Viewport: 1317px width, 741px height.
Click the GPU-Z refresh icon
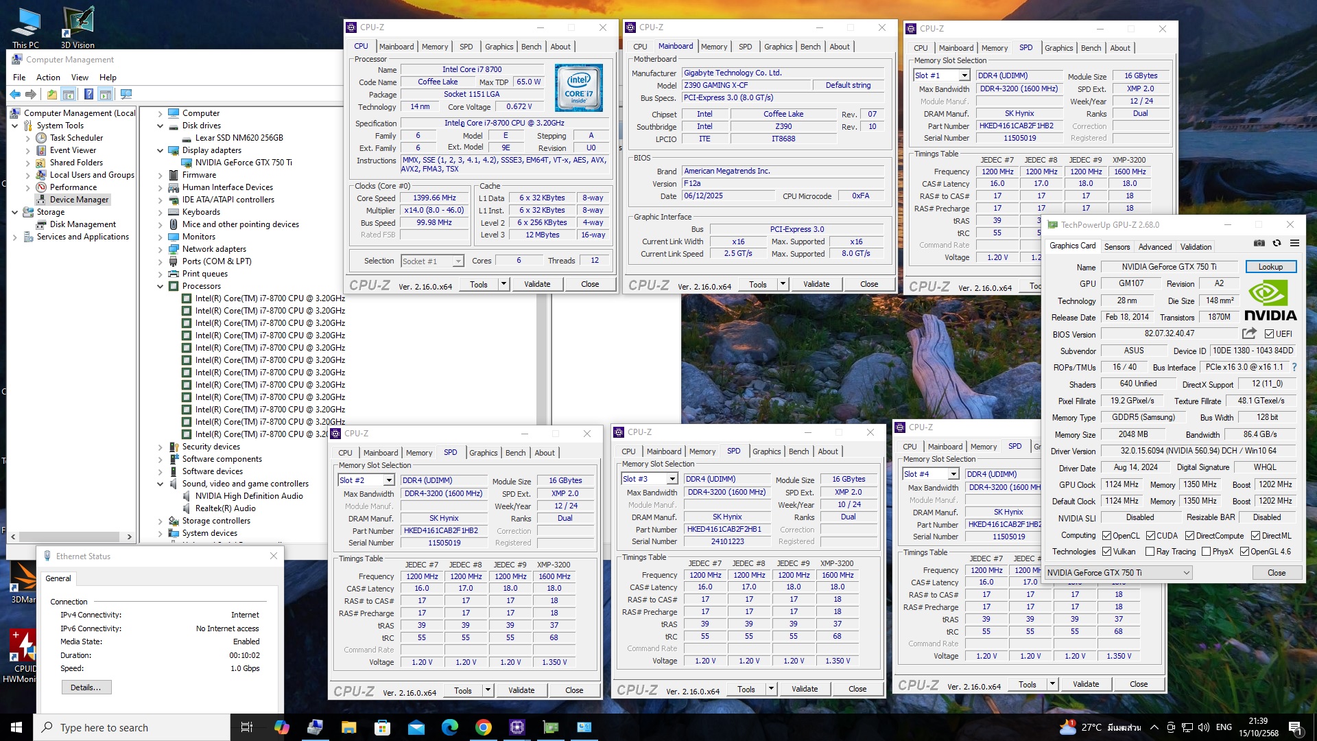coord(1277,244)
